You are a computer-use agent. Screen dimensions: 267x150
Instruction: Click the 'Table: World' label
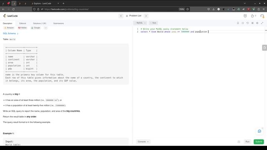[9, 39]
